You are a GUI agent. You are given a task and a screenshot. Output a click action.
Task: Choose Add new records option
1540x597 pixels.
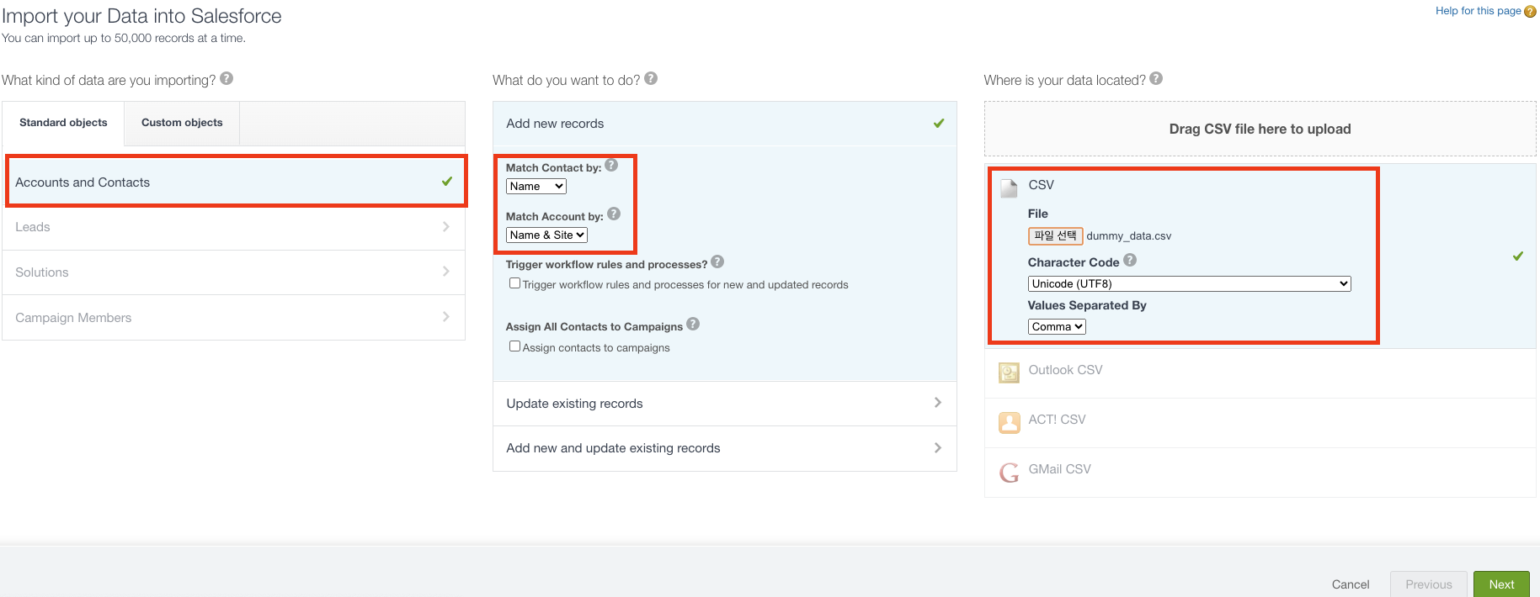point(724,124)
